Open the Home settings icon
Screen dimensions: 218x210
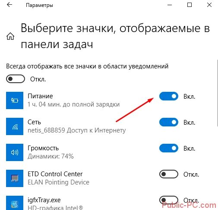click(x=10, y=36)
